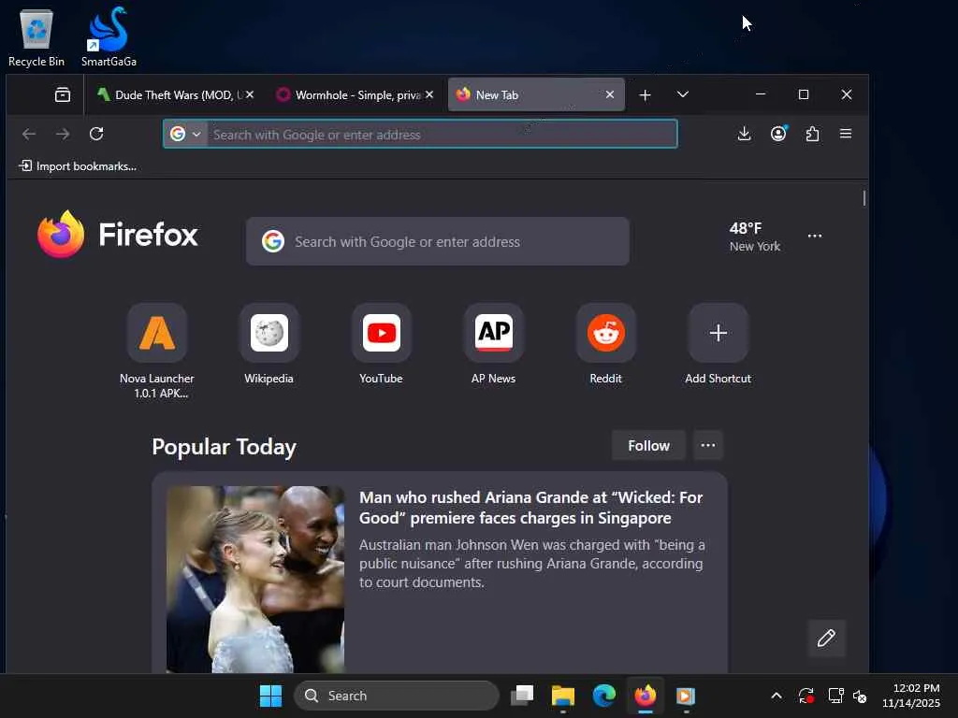Open the Extensions puzzle icon

tap(812, 134)
